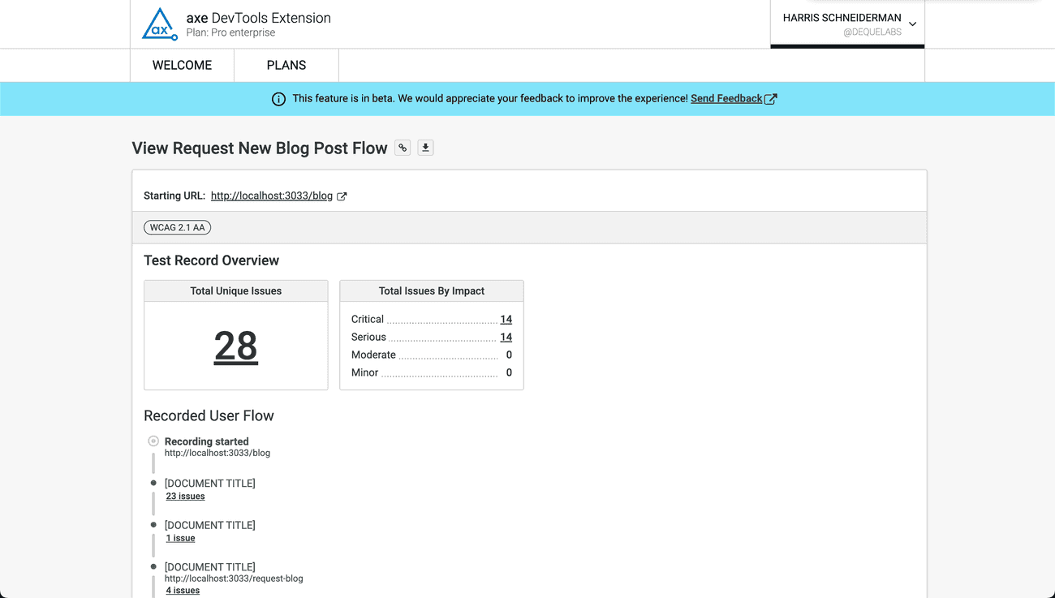
Task: Click the info icon in the beta banner
Action: 278,98
